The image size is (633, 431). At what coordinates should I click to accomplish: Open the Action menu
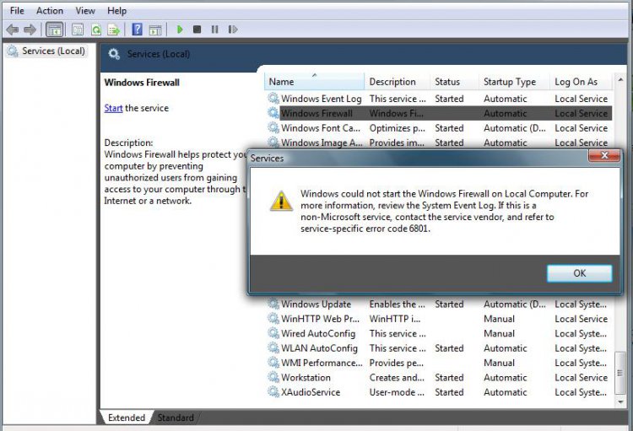[x=50, y=10]
